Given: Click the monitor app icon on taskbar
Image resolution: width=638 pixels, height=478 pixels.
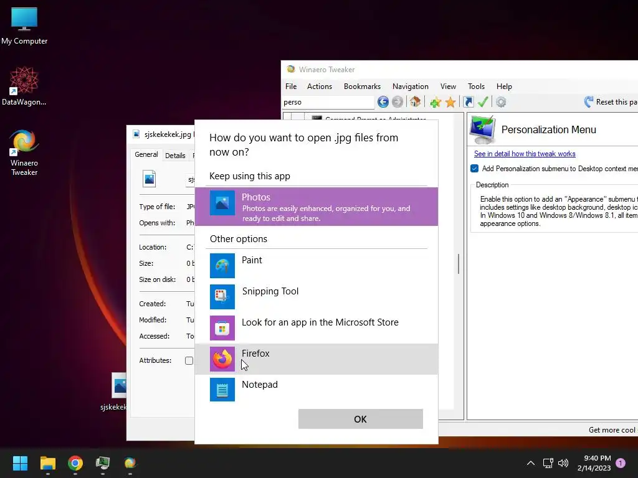Looking at the screenshot, I should coord(103,463).
